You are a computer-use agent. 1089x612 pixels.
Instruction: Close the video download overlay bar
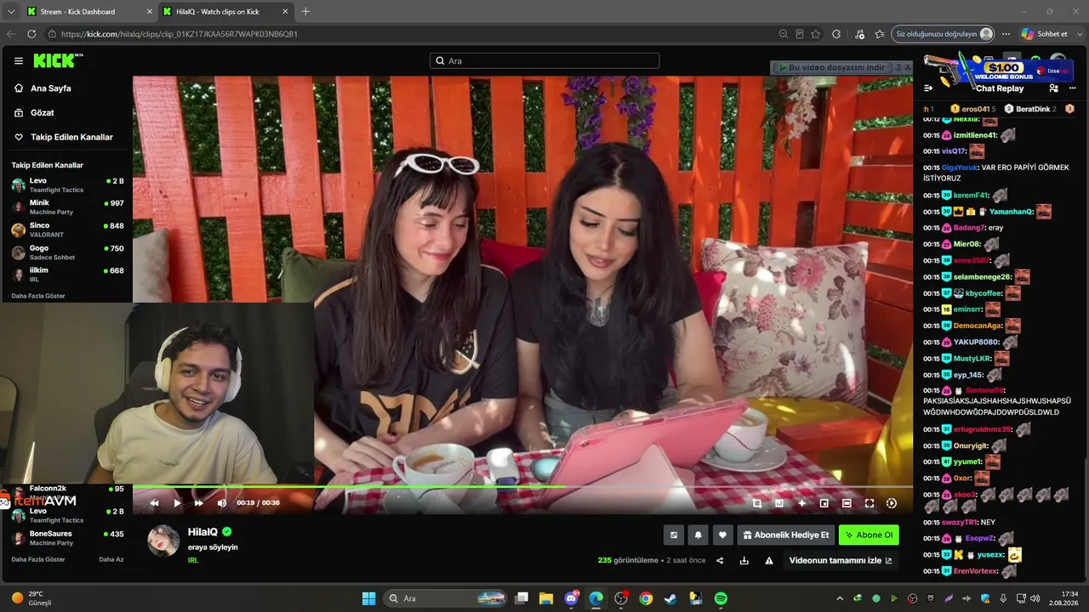[x=908, y=67]
